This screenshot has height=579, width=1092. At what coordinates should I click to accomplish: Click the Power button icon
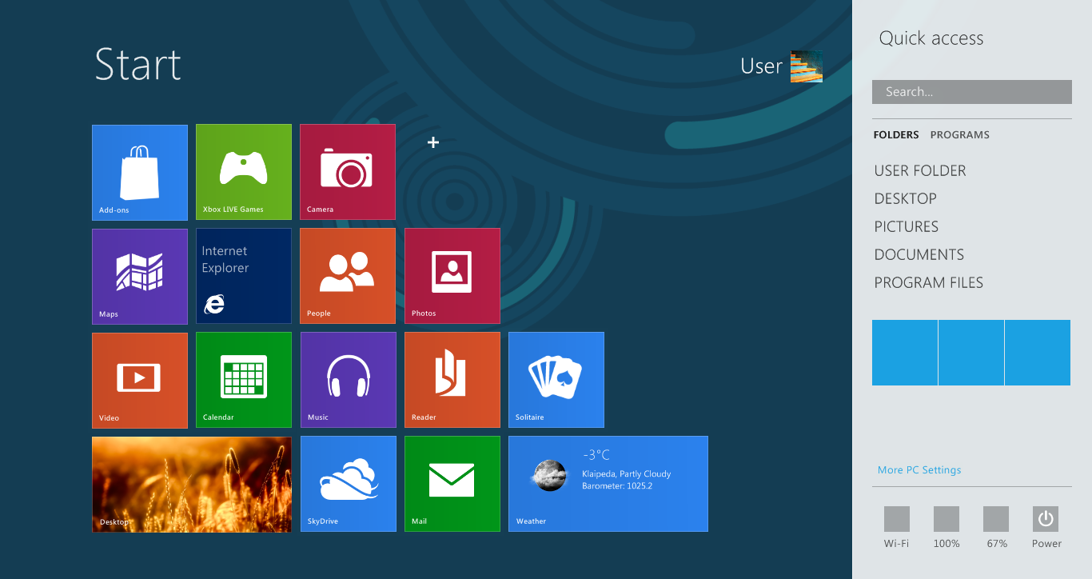pos(1046,519)
